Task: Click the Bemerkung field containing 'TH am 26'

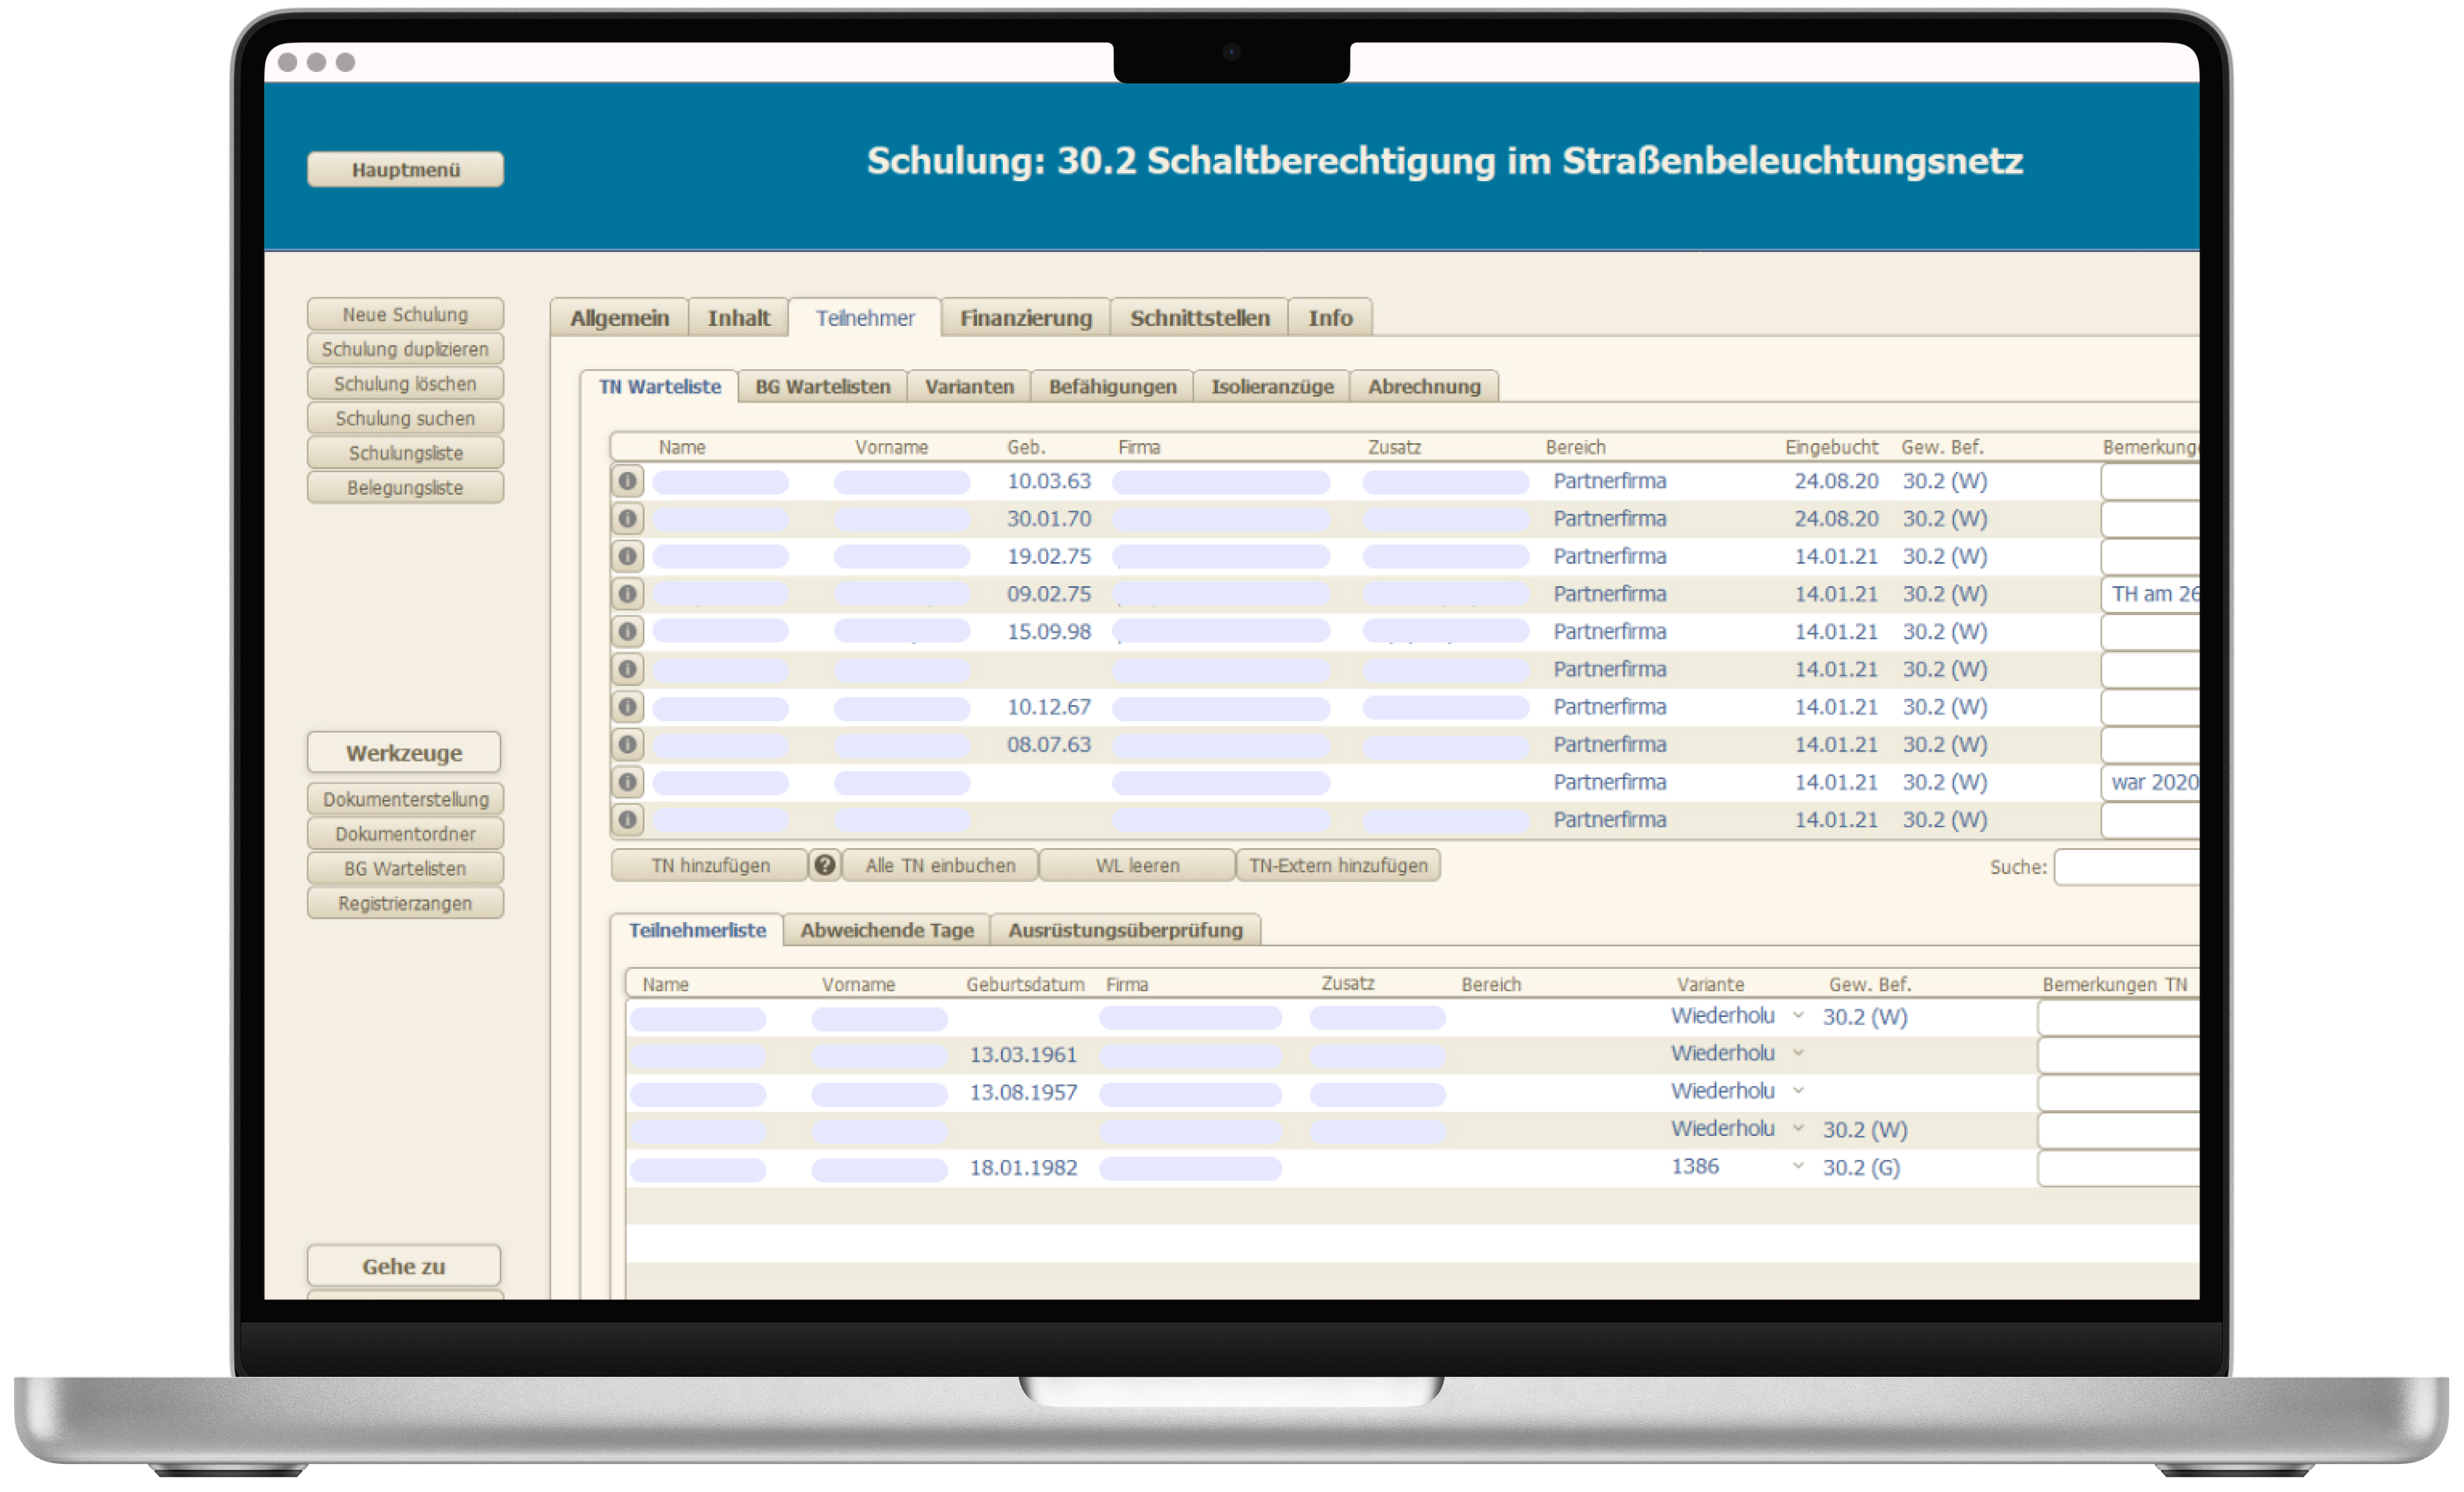Action: click(2150, 594)
